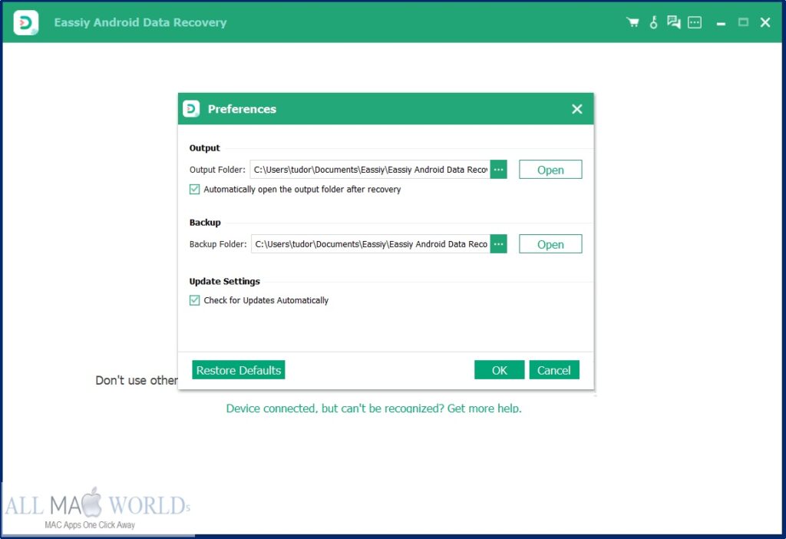The image size is (786, 539).
Task: Close the Preferences dialog
Action: pos(577,109)
